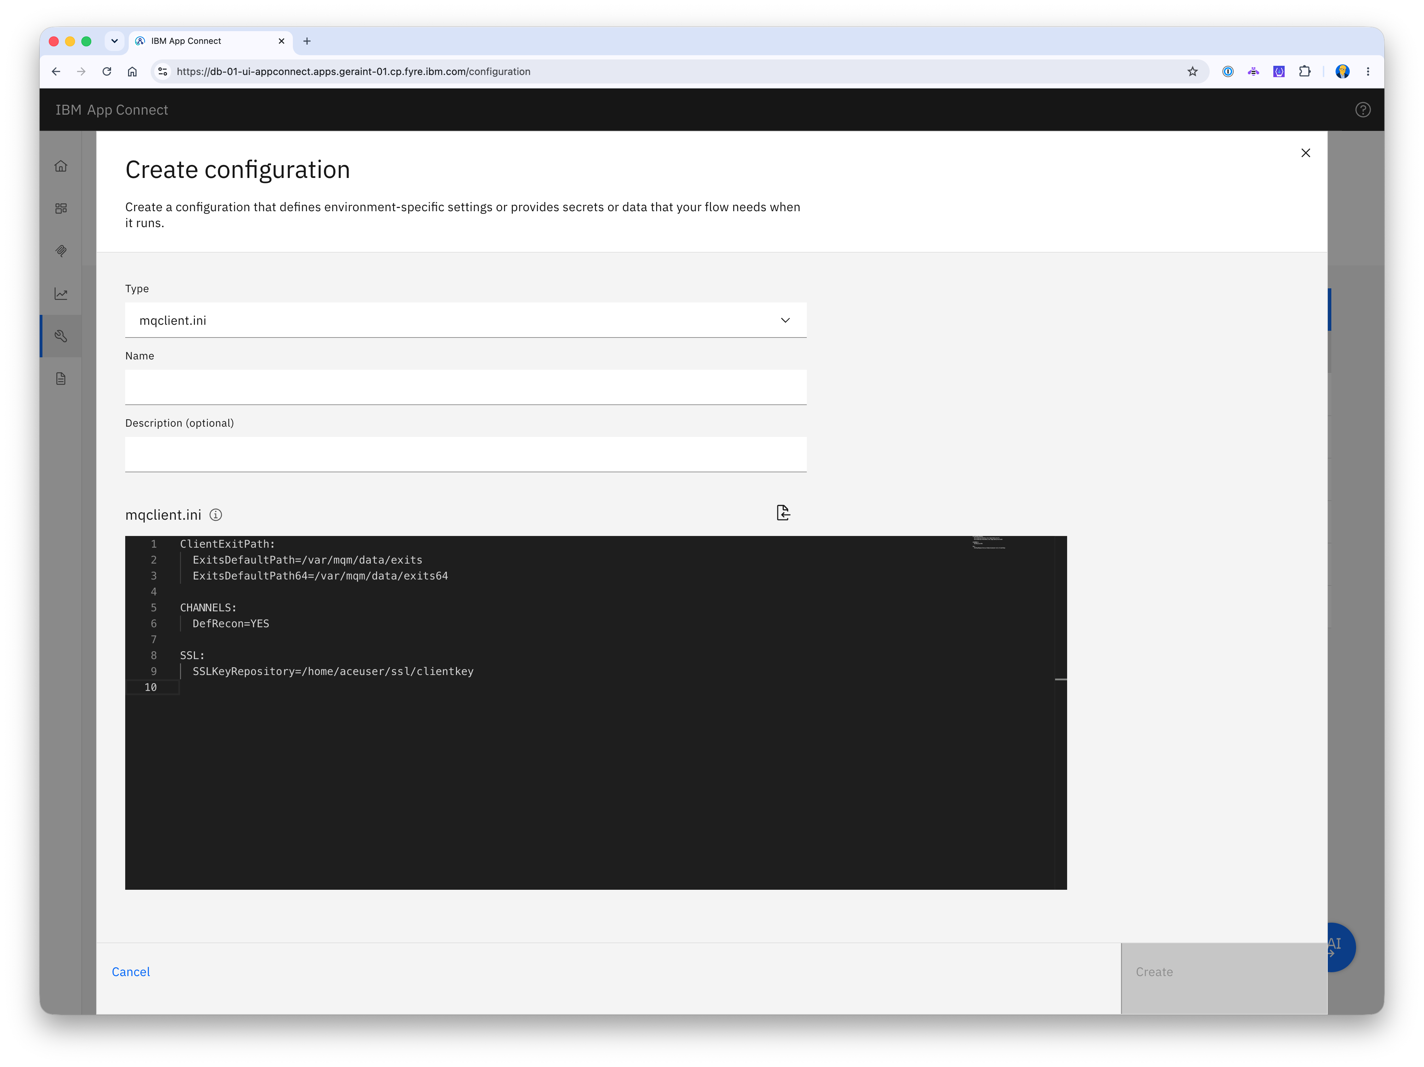Select the wrench Configuration icon in sidebar
The width and height of the screenshot is (1424, 1067).
[x=60, y=336]
